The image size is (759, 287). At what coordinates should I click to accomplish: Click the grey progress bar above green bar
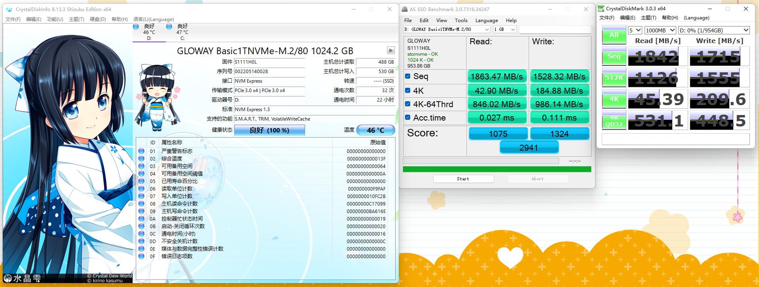tap(481, 161)
